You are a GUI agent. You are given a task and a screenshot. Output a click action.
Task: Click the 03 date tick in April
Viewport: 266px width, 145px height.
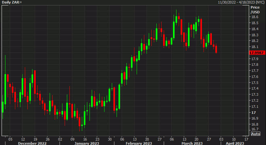tap(221, 139)
